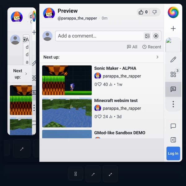This screenshot has width=186, height=186.
Task: Click the gray user avatar beside comment box
Action: pyautogui.click(x=47, y=36)
